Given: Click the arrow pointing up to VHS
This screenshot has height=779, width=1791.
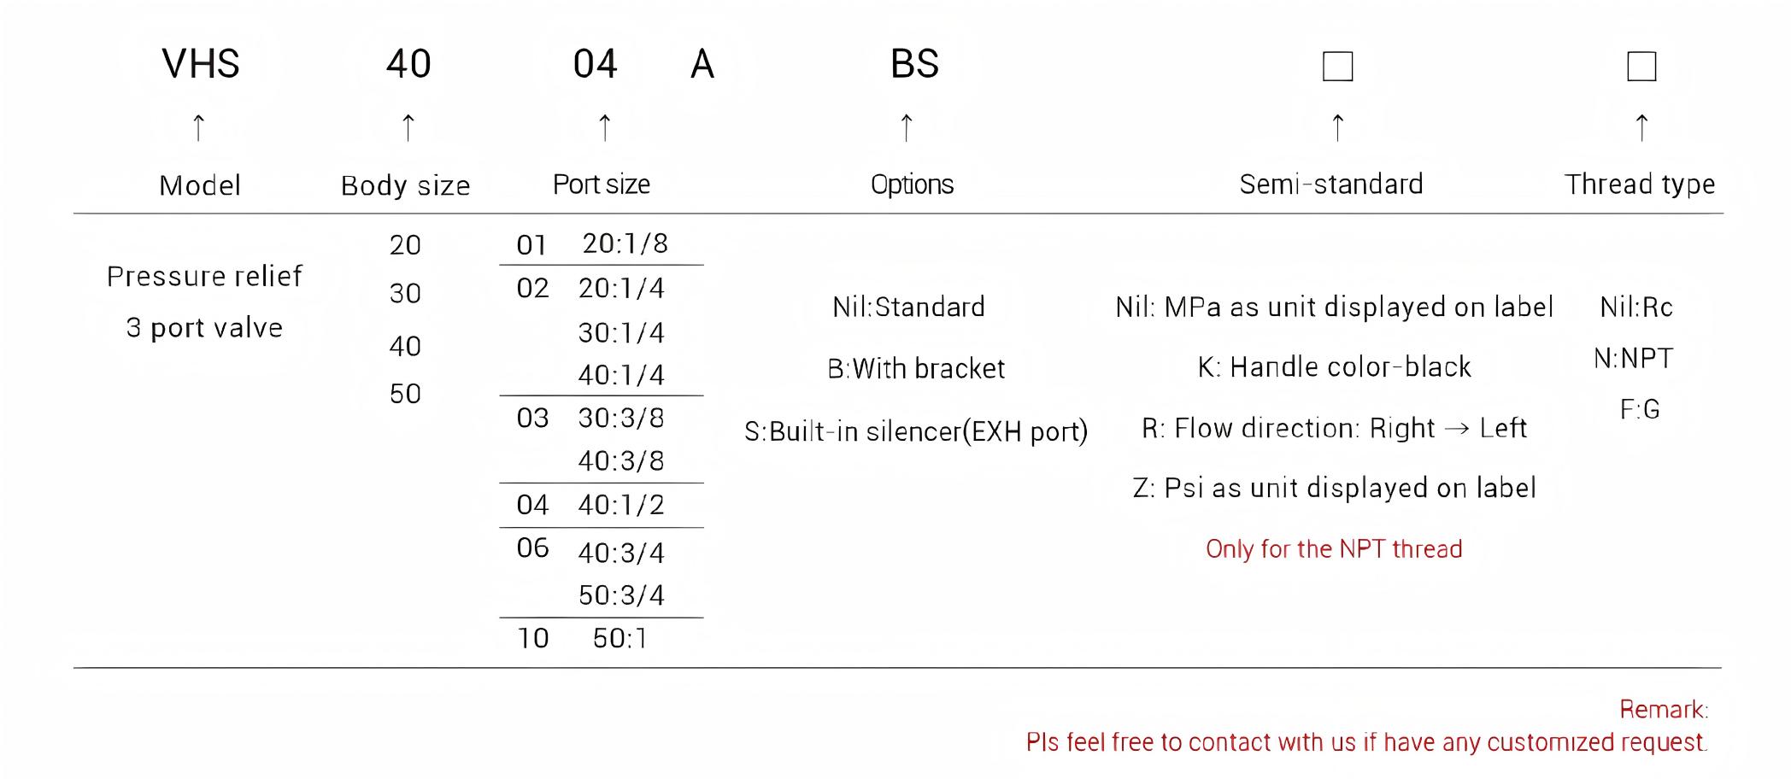Looking at the screenshot, I should (199, 127).
